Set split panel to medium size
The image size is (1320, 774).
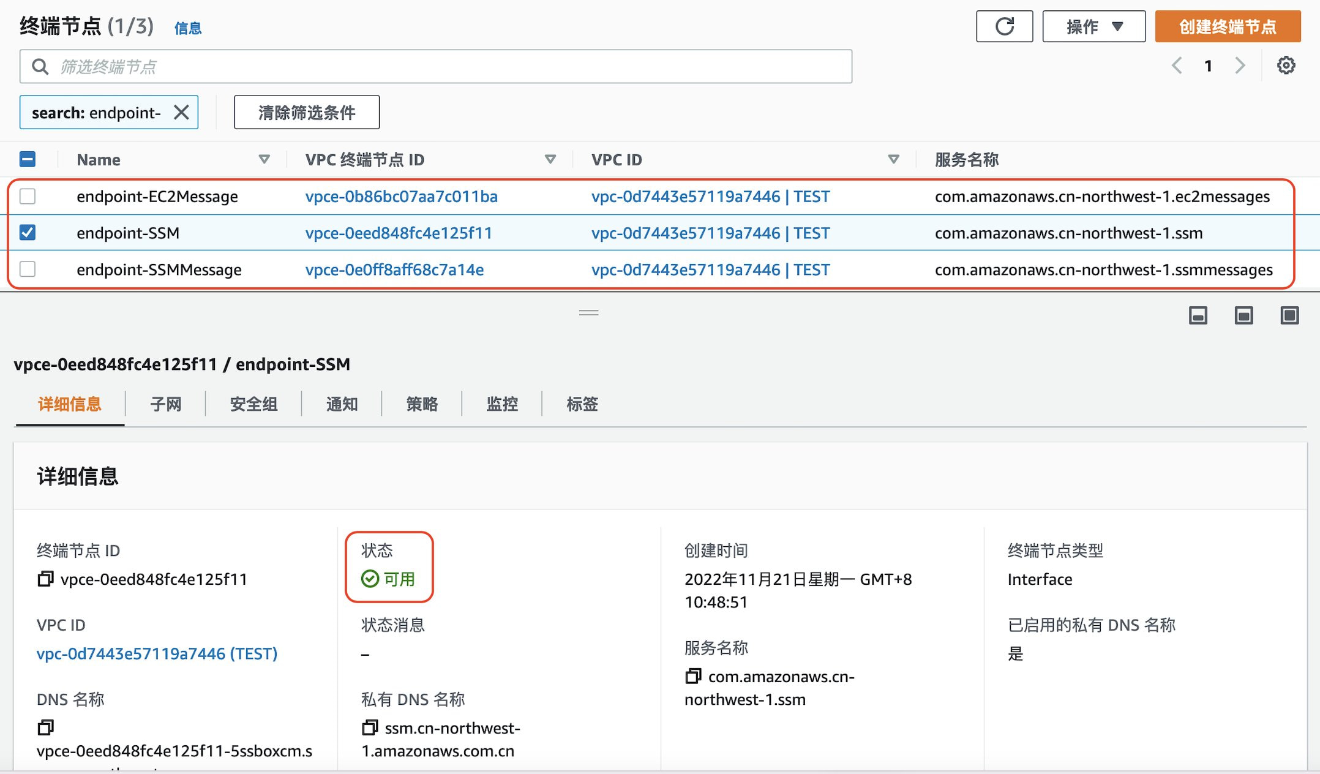click(1243, 315)
